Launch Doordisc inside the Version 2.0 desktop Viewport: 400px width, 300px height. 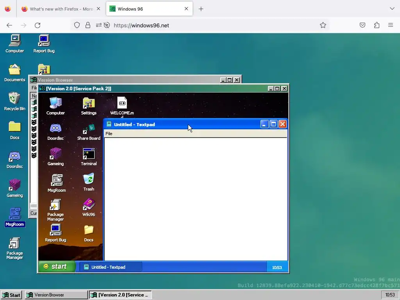click(55, 132)
